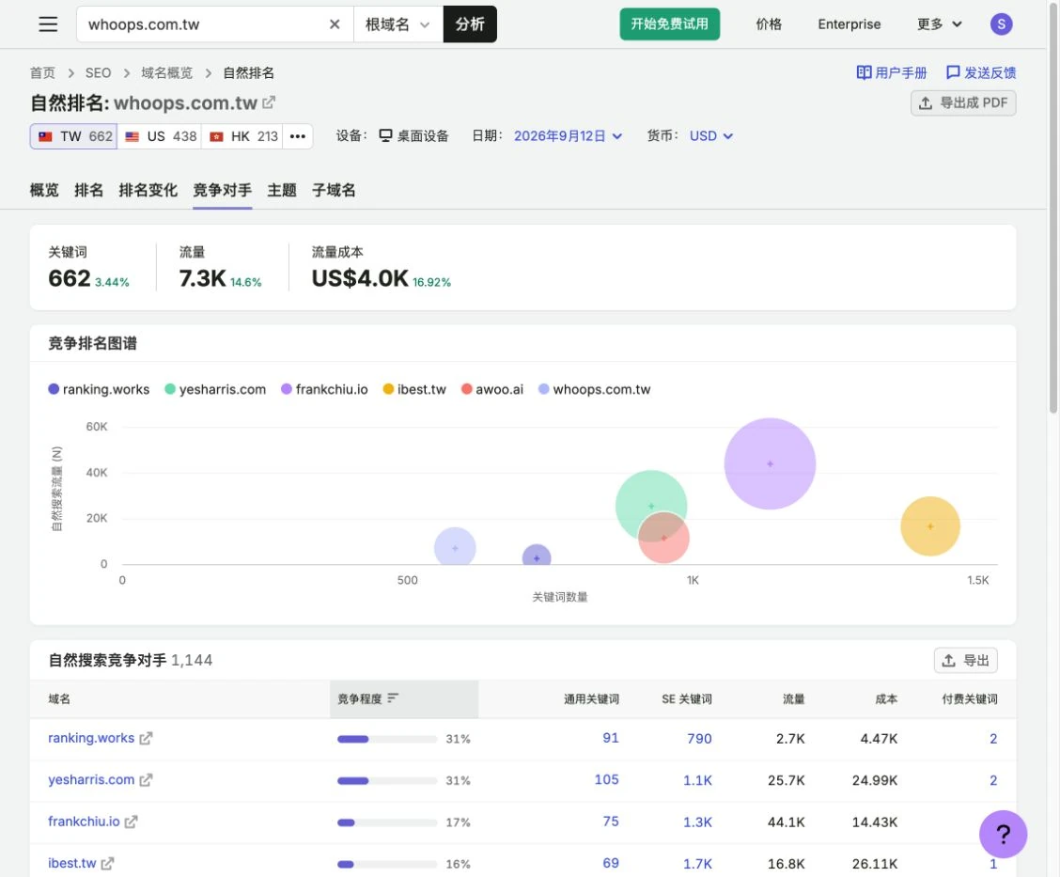Screen dimensions: 1060x877
Task: Click the yellow ibest.tw bubble
Action: 930,526
